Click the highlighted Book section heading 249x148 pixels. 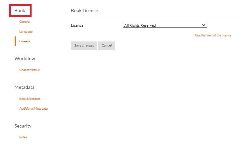20,10
